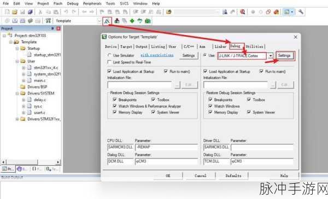328x199 pixels.
Task: Open the SVCS menu
Action: pyautogui.click(x=124, y=4)
